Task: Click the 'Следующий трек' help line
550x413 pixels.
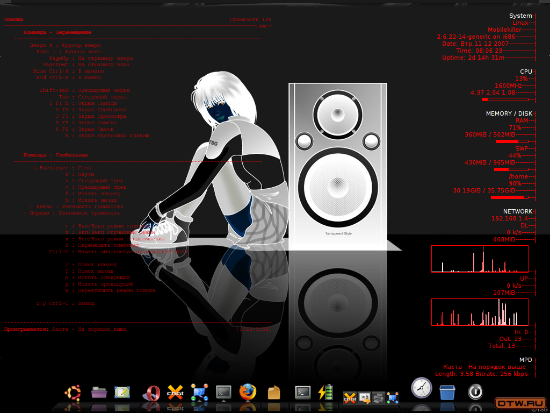Action: (95, 181)
